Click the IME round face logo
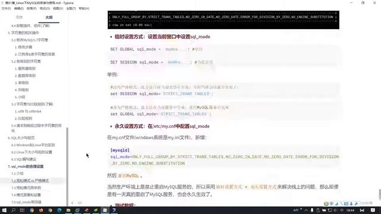 coord(326,203)
